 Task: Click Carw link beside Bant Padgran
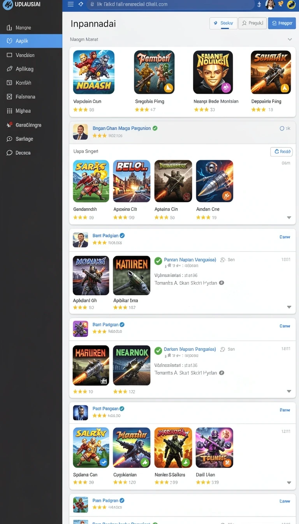pyautogui.click(x=285, y=326)
